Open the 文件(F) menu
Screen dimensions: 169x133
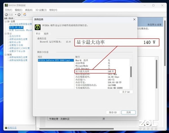(8, 10)
